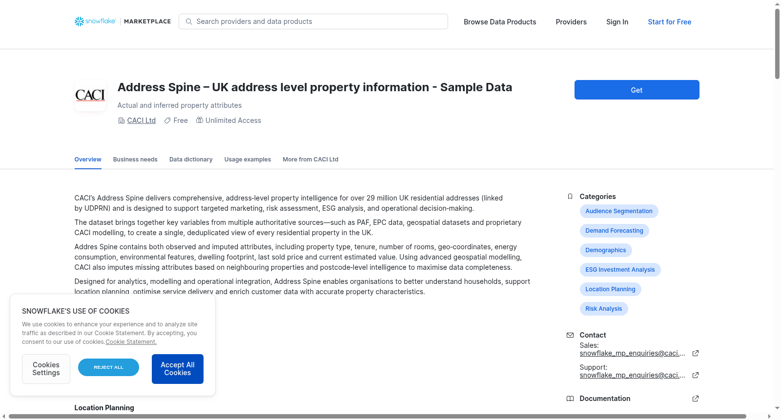Click MARKETPLACE header label
The width and height of the screenshot is (781, 420).
pyautogui.click(x=147, y=21)
